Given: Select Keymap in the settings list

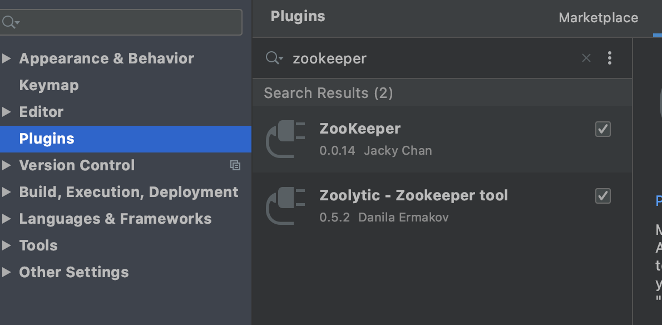Looking at the screenshot, I should click(49, 85).
